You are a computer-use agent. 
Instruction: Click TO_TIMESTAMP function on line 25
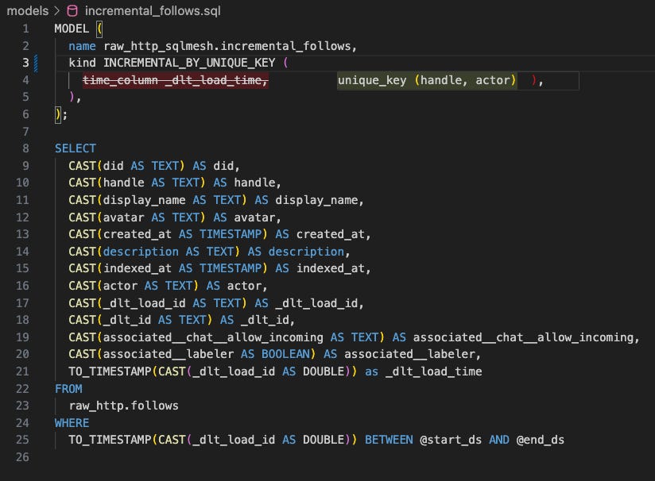[110, 440]
